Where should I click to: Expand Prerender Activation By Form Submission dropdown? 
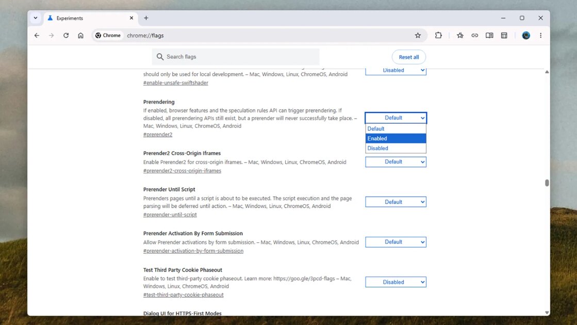395,242
